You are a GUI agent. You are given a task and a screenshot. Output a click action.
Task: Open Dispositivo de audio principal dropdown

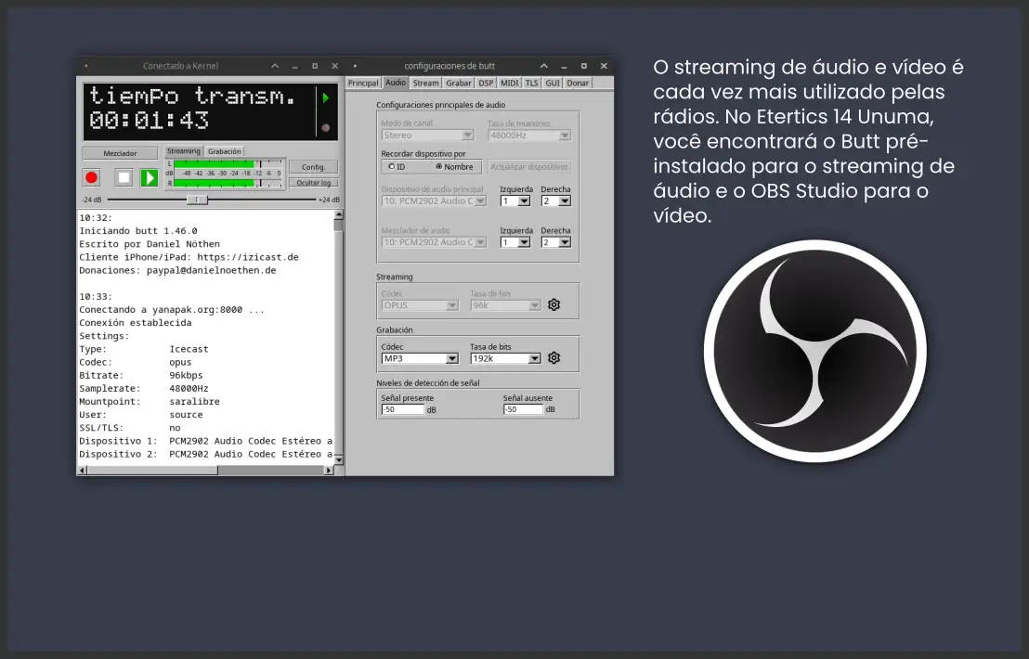click(434, 201)
